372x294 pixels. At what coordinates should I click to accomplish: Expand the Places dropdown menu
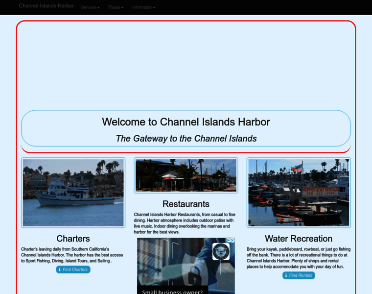click(116, 7)
